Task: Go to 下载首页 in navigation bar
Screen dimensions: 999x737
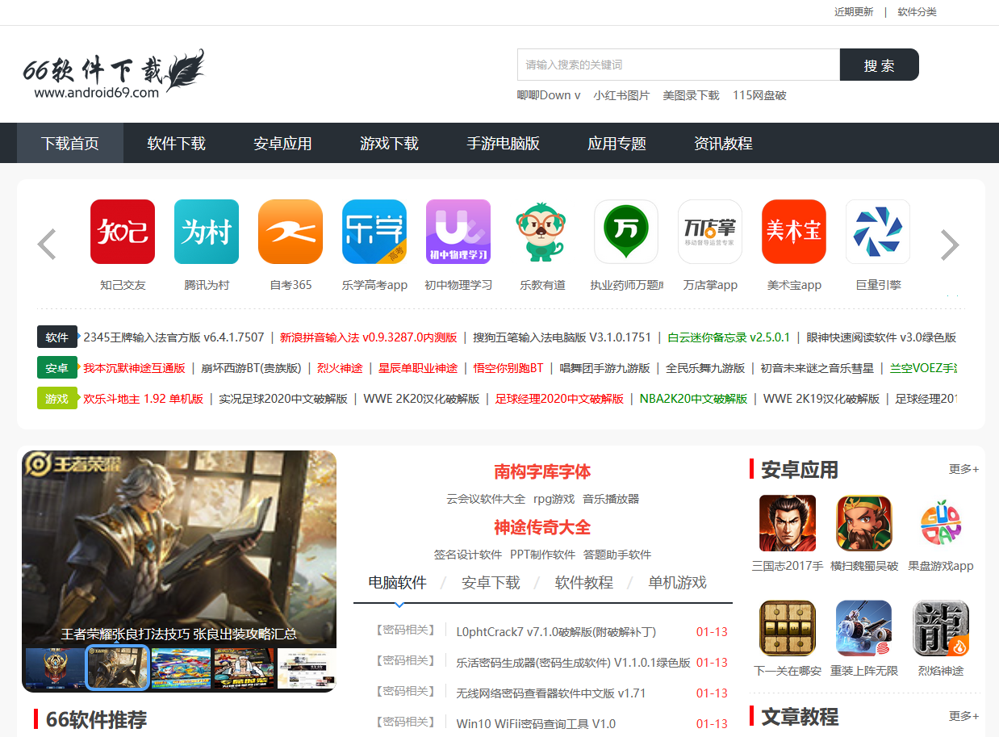Action: click(70, 144)
